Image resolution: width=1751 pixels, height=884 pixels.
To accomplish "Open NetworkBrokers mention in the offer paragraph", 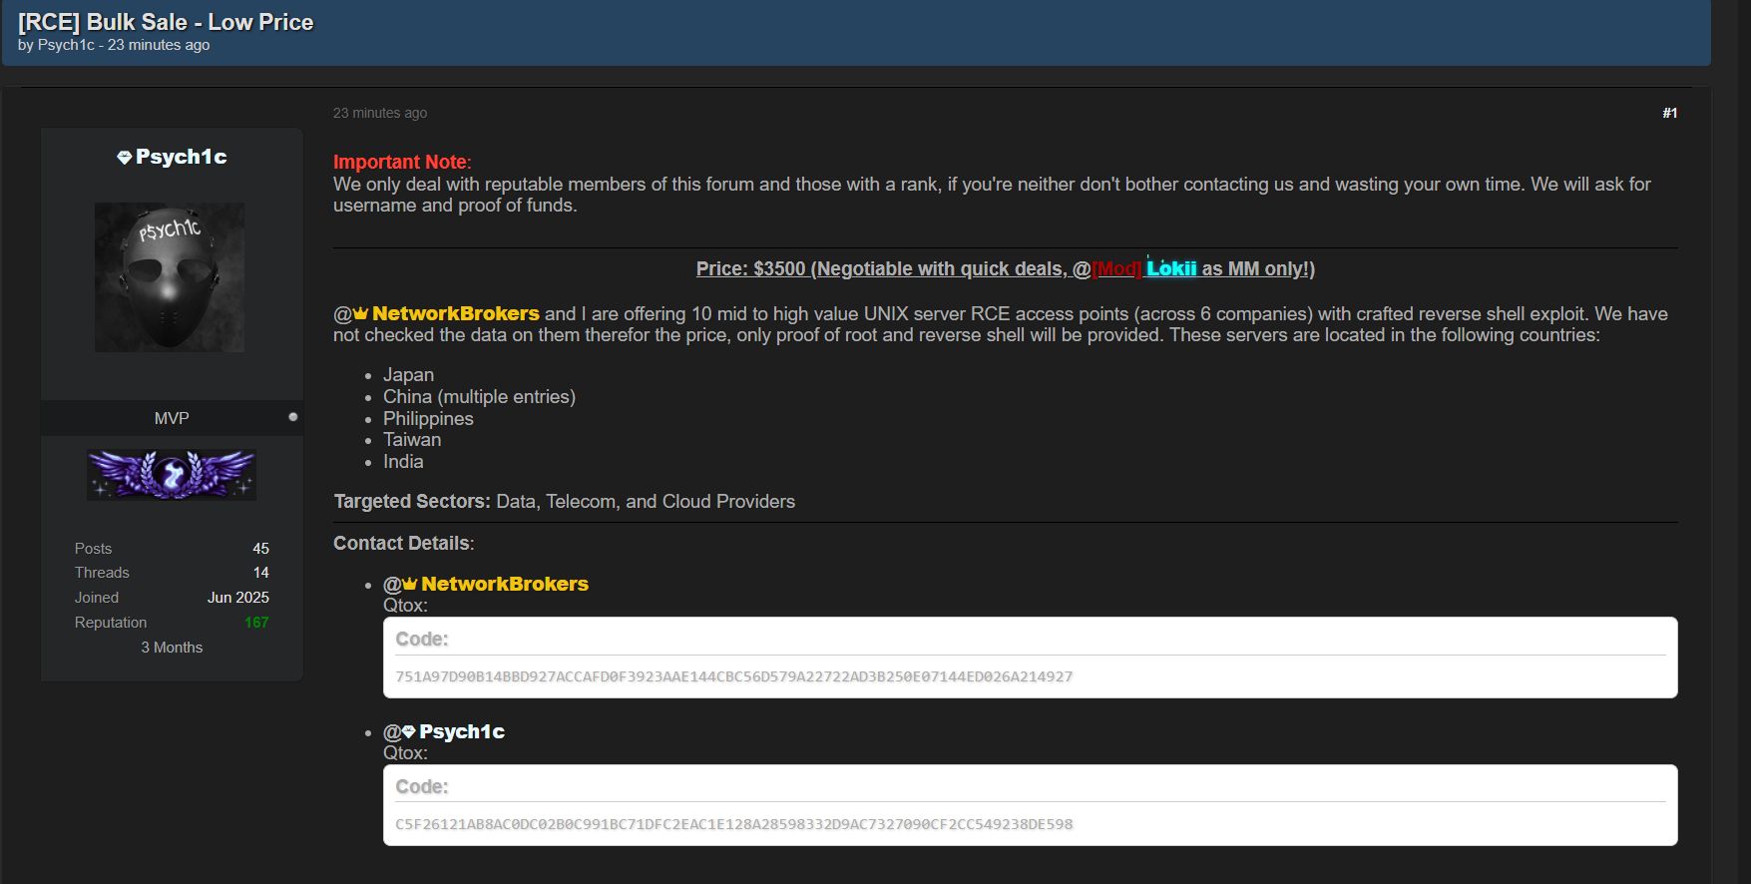I will coord(455,314).
